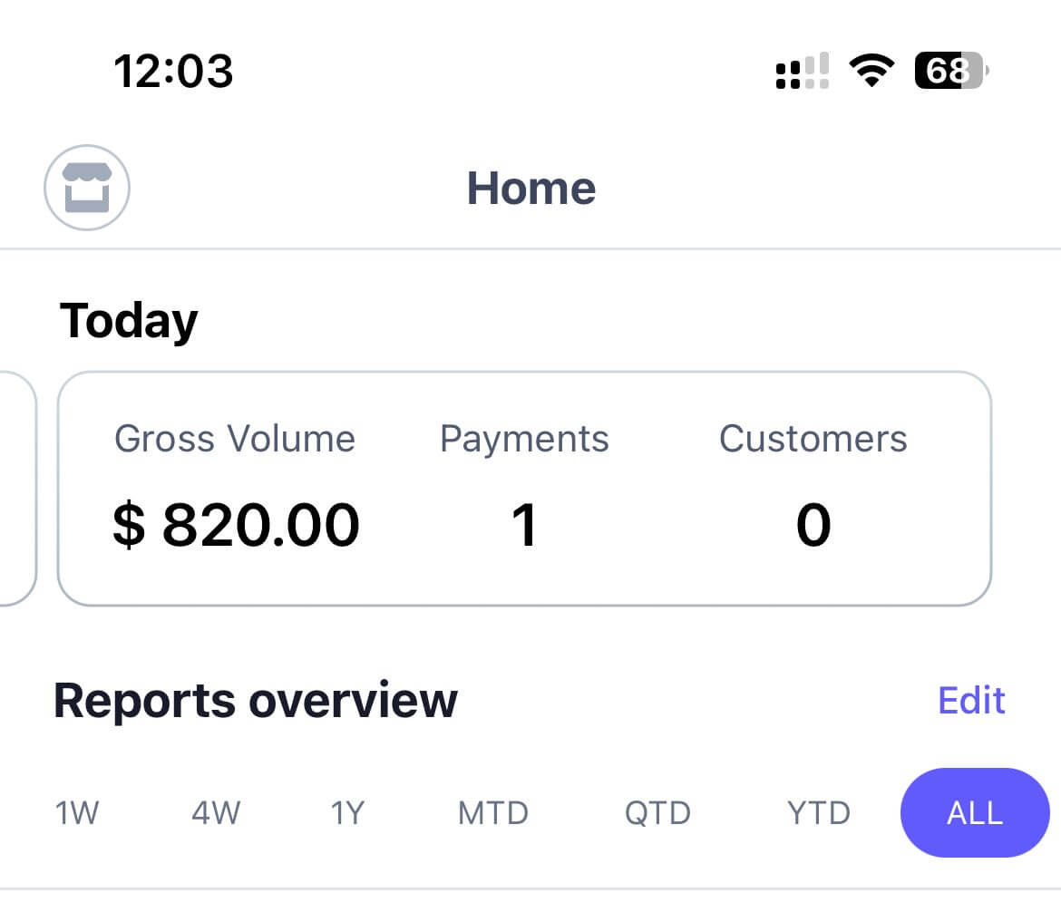The width and height of the screenshot is (1061, 912).
Task: Pick the YTD range filter
Action: [818, 813]
